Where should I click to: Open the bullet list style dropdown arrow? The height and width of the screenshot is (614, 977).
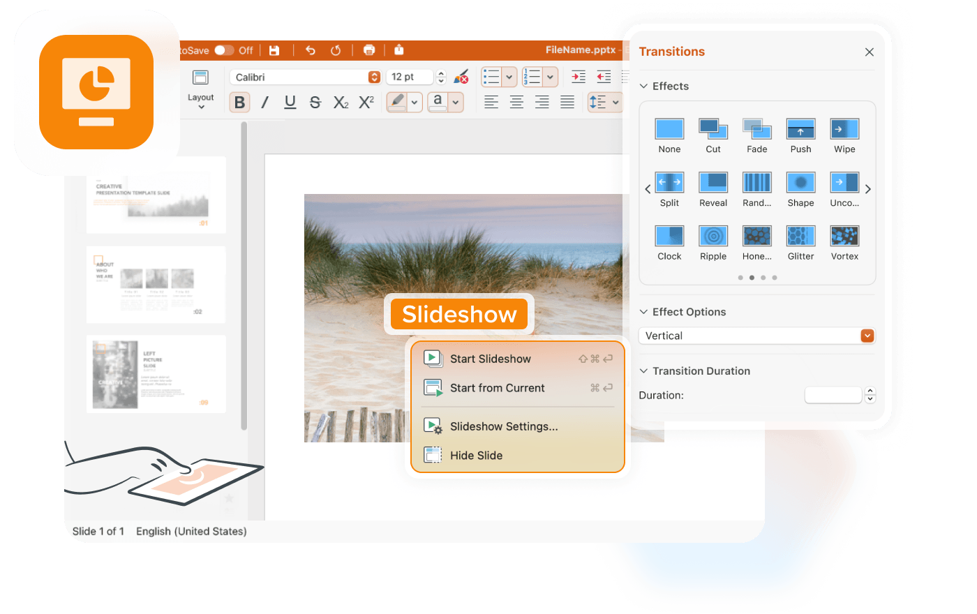click(509, 77)
